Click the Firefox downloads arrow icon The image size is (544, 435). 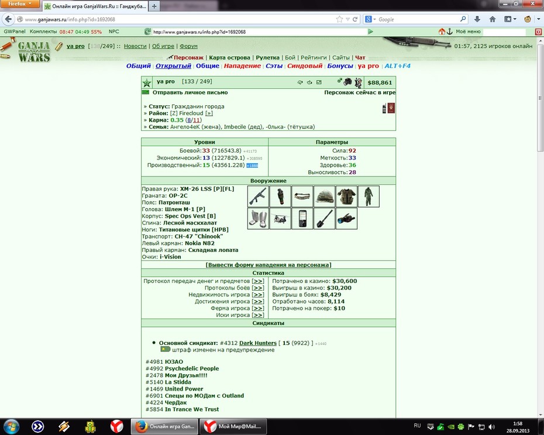(x=477, y=19)
